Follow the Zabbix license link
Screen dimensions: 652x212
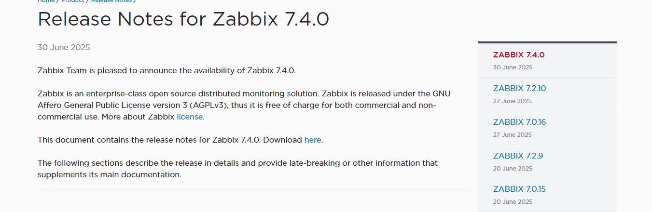click(x=190, y=117)
